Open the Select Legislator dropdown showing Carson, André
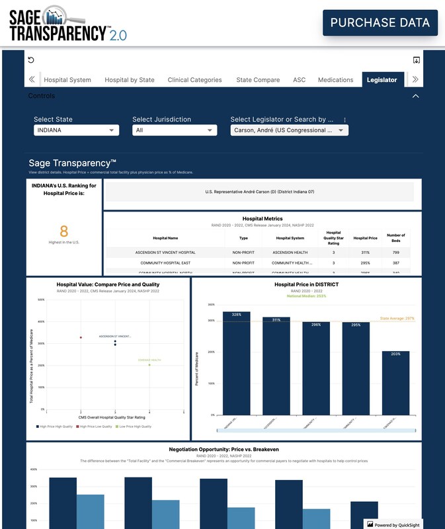 point(289,130)
